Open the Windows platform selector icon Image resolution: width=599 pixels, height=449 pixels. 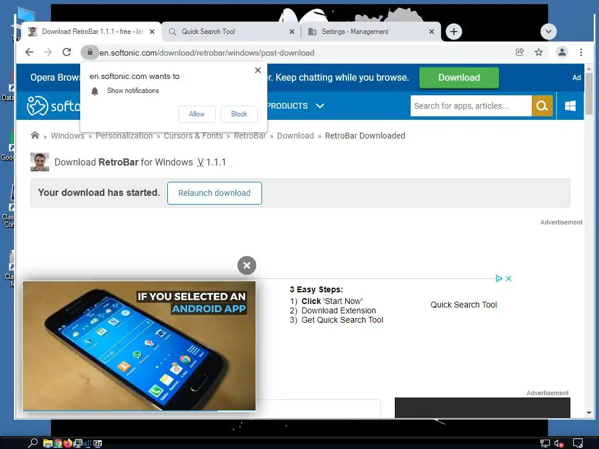click(570, 106)
